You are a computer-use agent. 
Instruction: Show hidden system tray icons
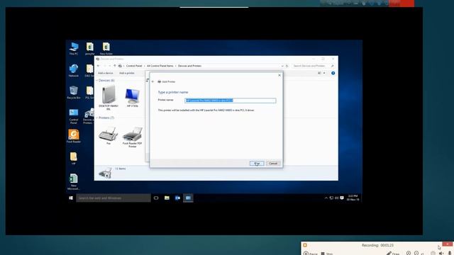coord(326,198)
